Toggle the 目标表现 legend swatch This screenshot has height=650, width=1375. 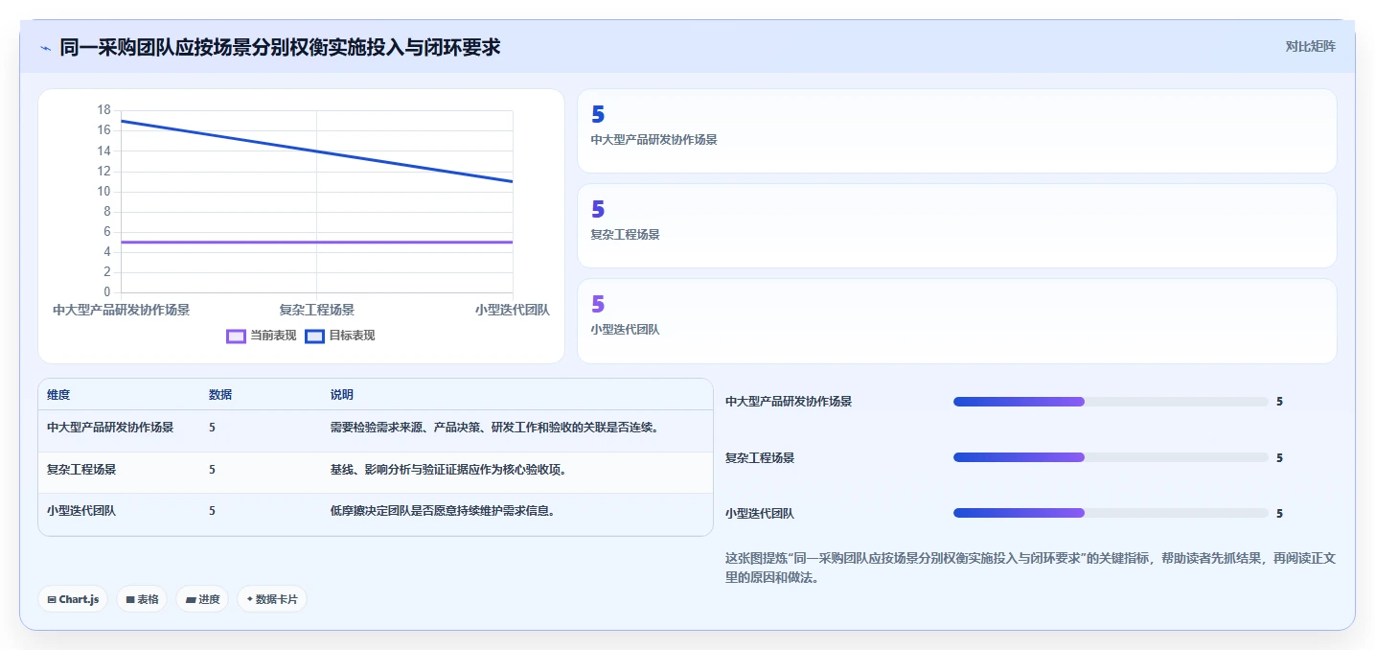(314, 336)
